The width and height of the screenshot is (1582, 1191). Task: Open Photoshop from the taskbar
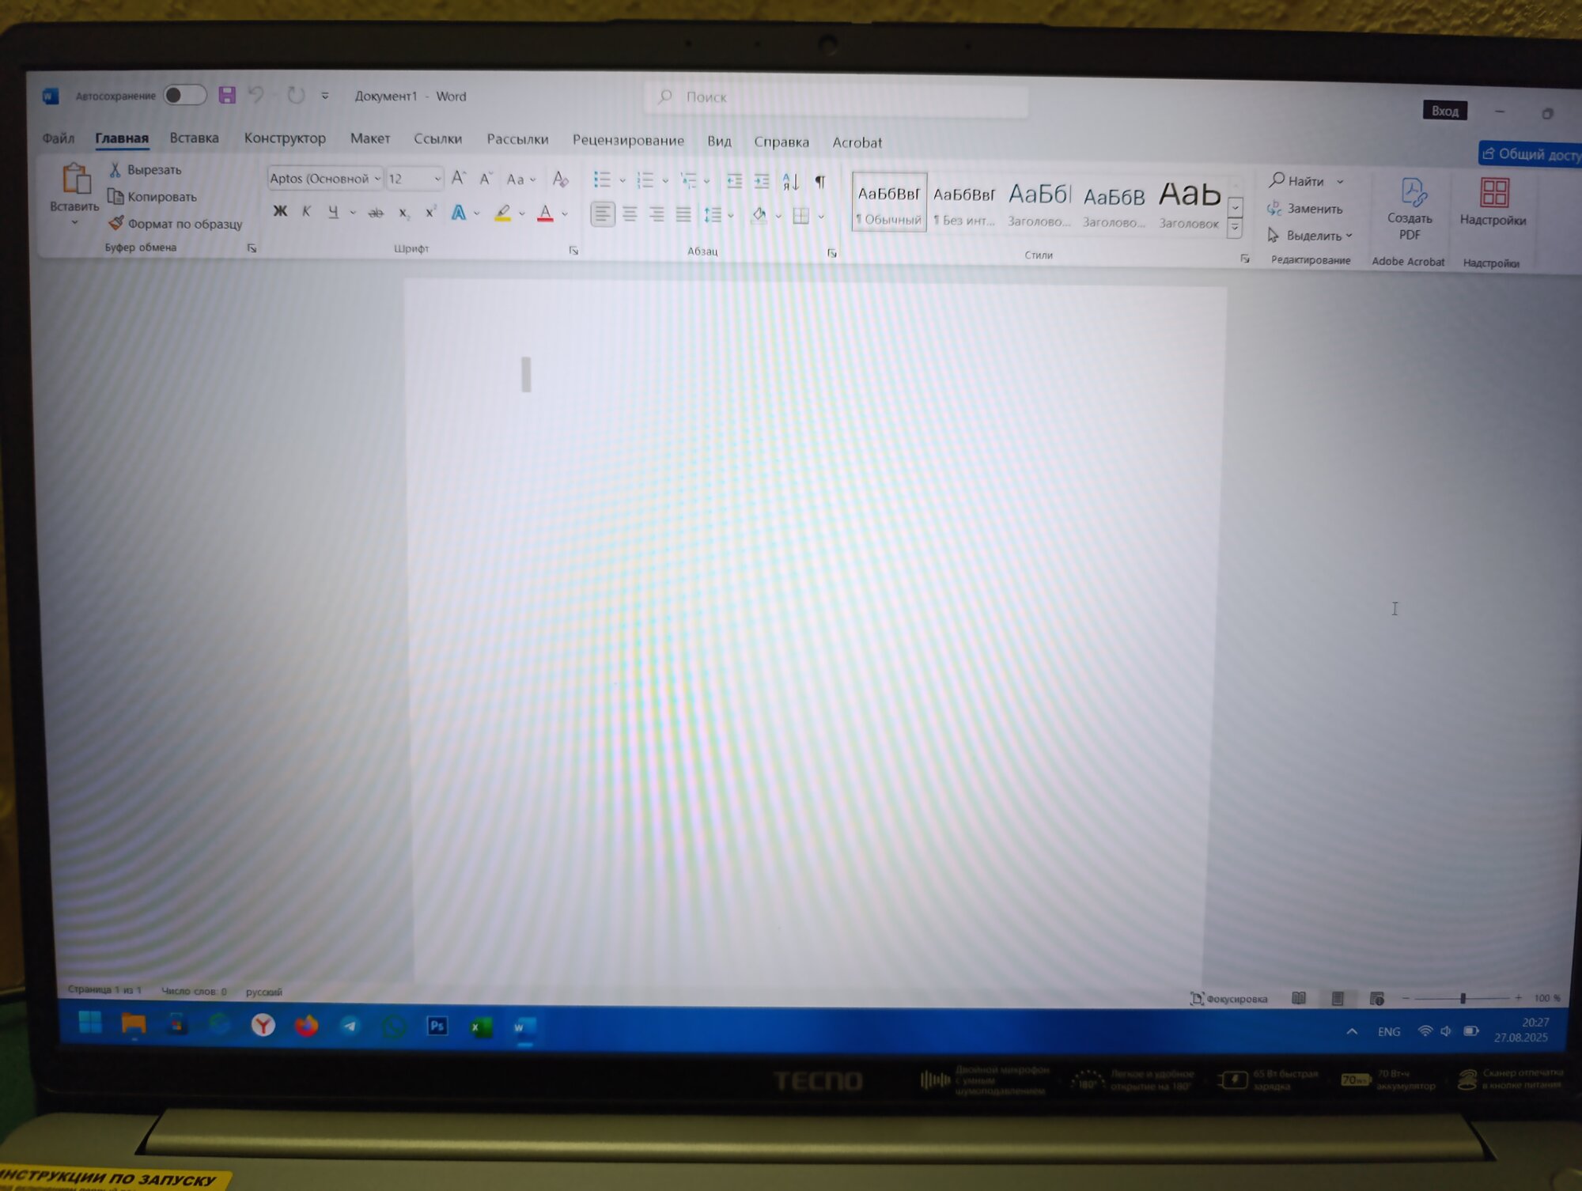point(437,1027)
